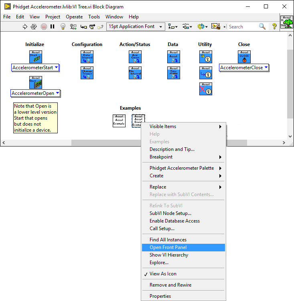Click Step Out toolbar button
Image resolution: width=294 pixels, height=301 pixels.
coord(100,27)
